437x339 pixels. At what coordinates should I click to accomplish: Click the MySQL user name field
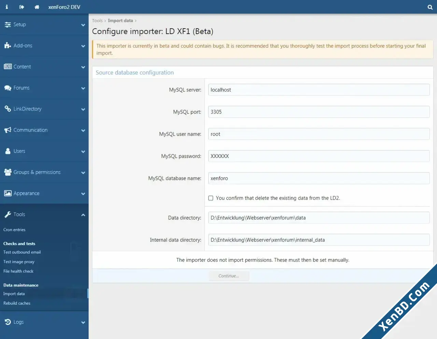319,134
